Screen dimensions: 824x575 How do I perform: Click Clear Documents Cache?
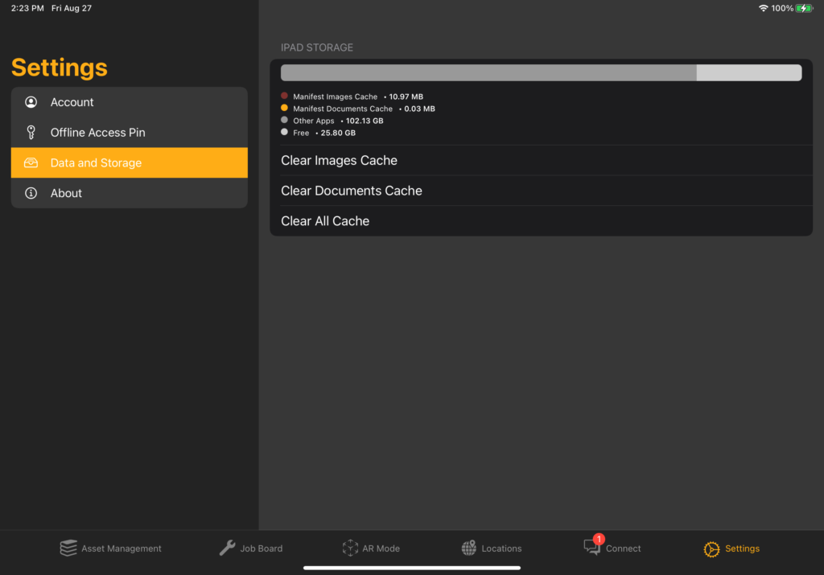[x=352, y=191]
